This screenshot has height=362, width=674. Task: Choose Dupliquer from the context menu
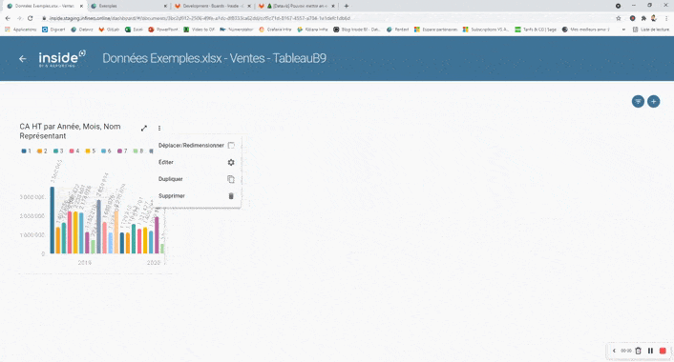[171, 179]
